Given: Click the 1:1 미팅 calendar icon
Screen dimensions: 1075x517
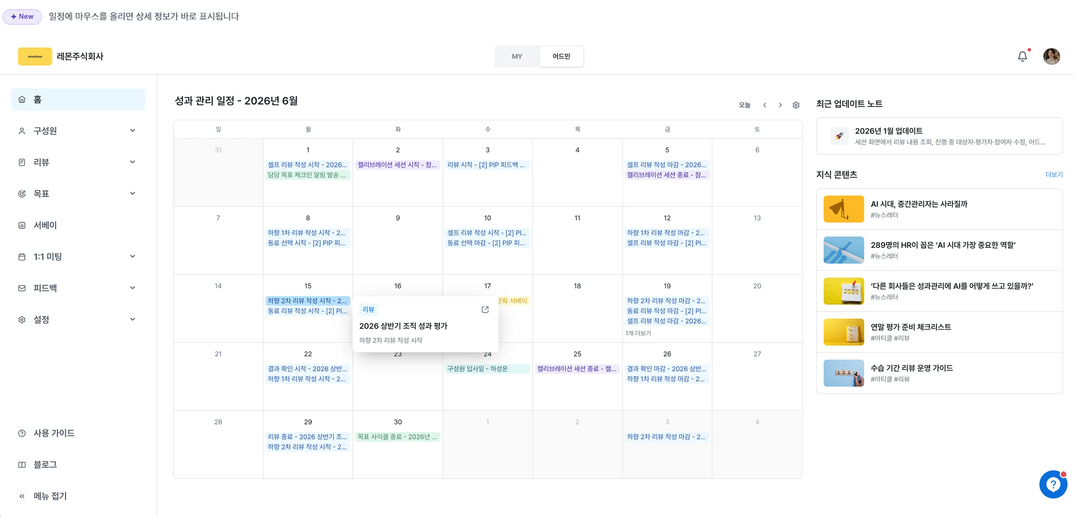Looking at the screenshot, I should 22,257.
